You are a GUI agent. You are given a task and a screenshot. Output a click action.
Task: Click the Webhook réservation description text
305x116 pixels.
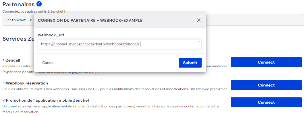(115, 89)
